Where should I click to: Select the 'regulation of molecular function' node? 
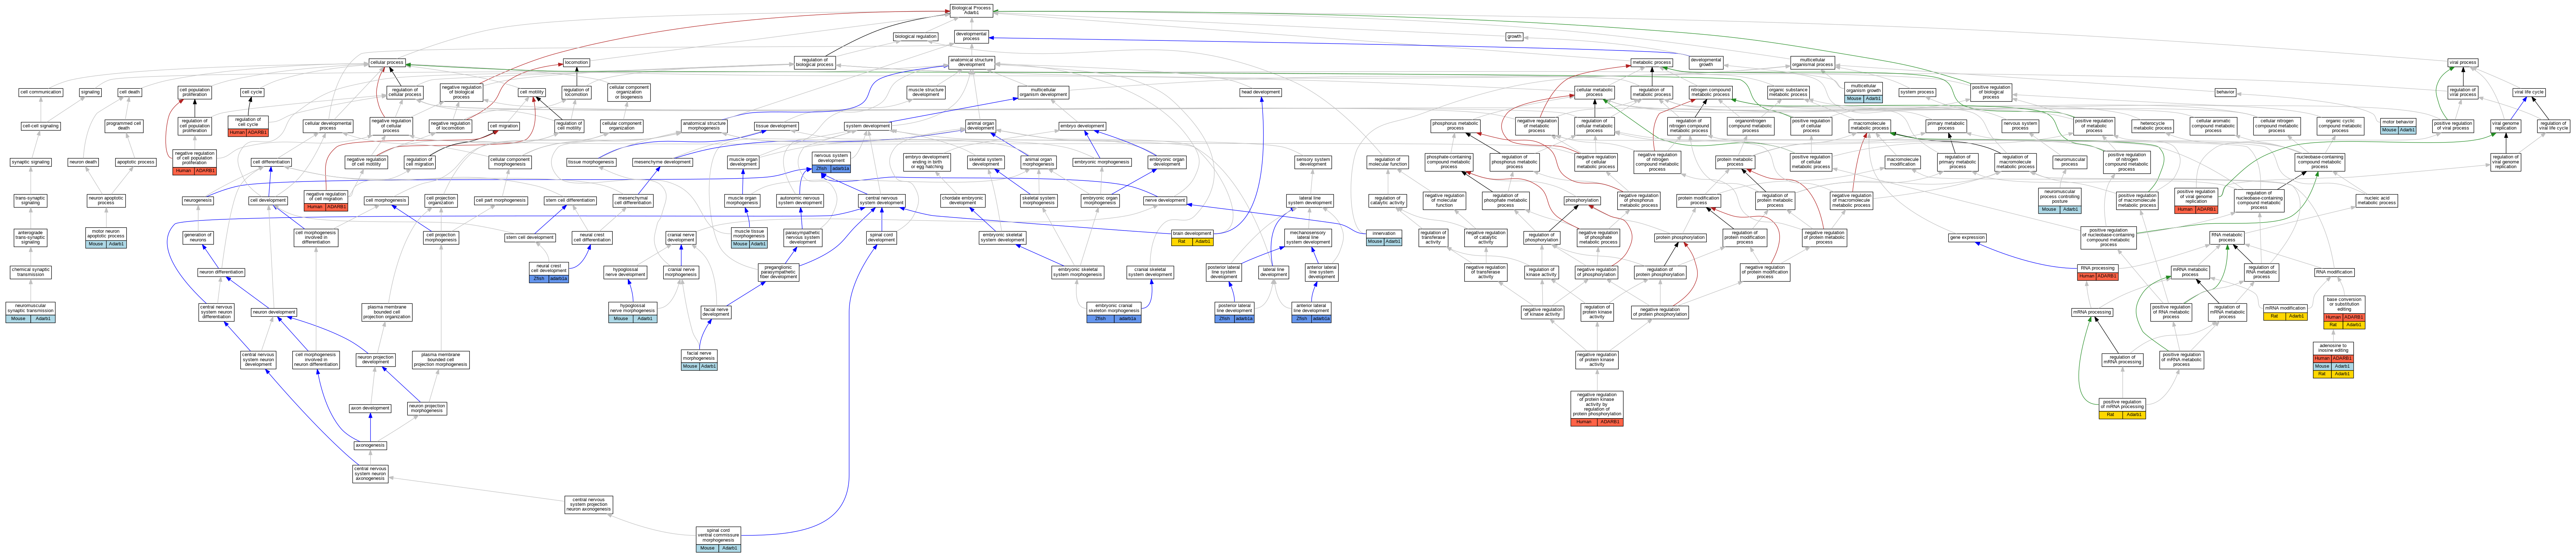pyautogui.click(x=1388, y=162)
